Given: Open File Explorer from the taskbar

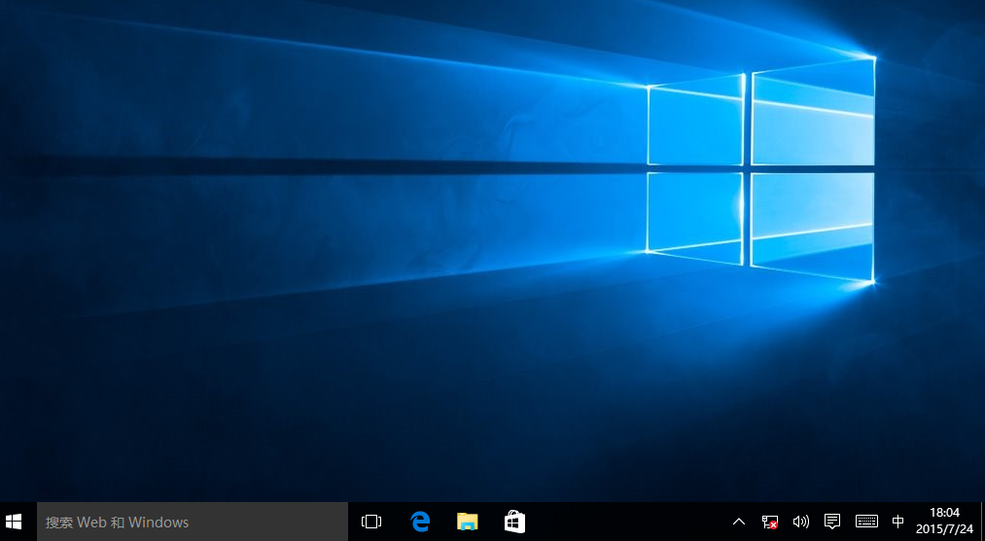Looking at the screenshot, I should (468, 522).
